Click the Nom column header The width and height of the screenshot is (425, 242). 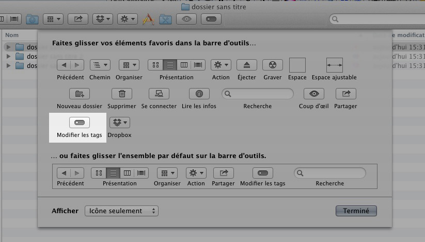[12, 35]
